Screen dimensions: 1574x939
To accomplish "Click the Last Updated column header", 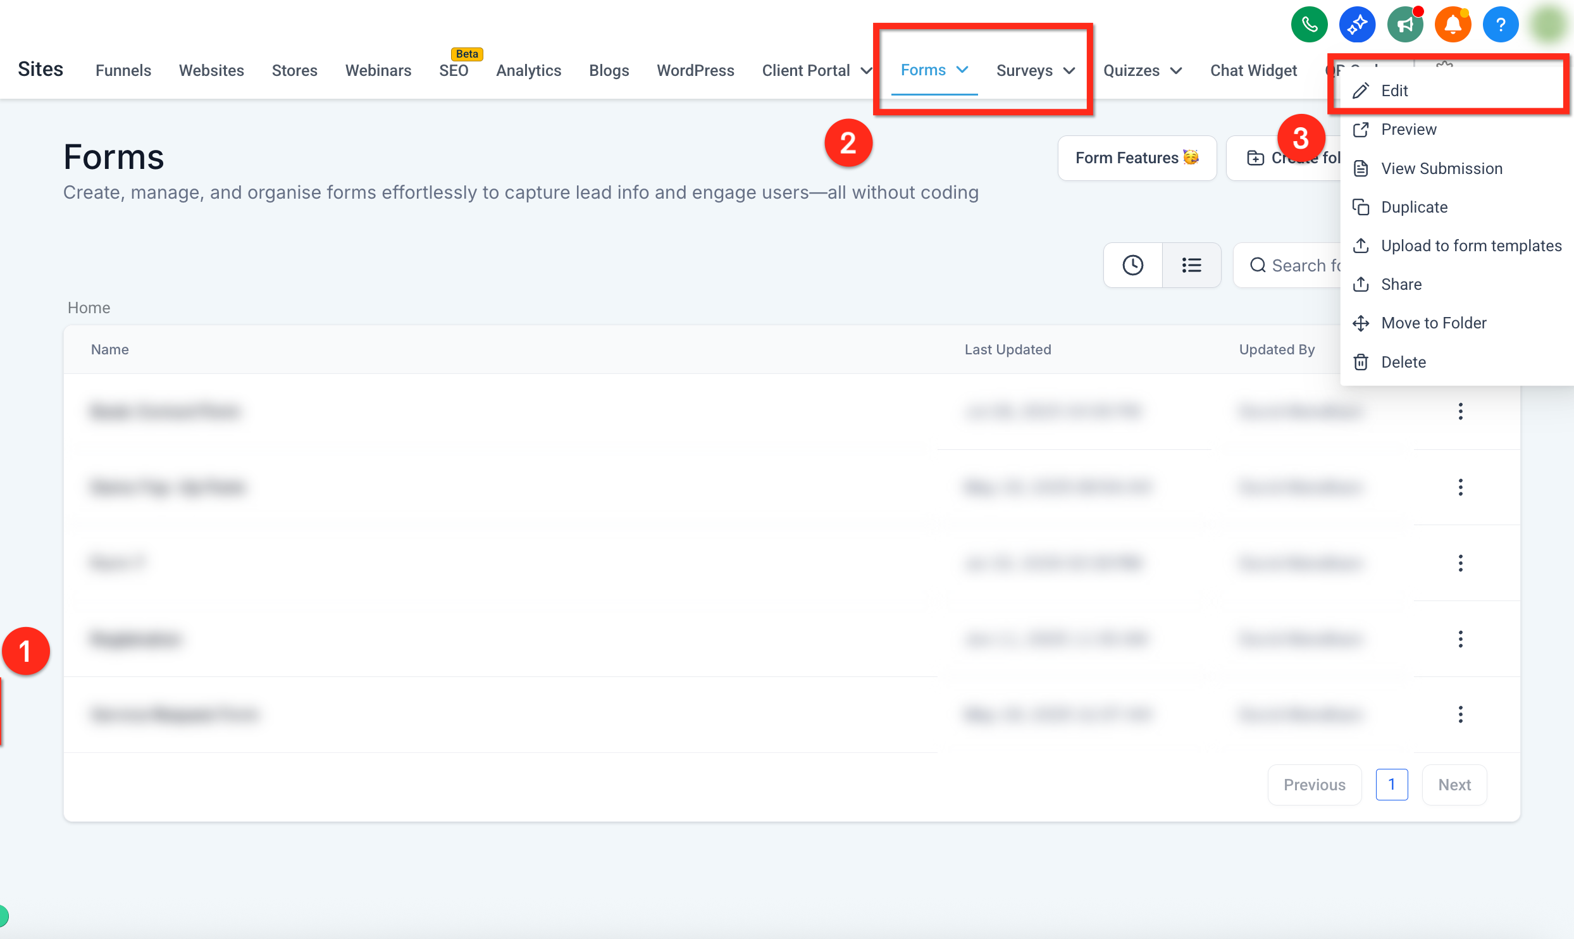I will pyautogui.click(x=1008, y=349).
